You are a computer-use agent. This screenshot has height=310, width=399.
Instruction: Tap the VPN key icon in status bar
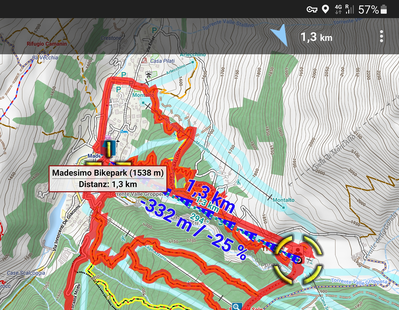click(x=312, y=10)
